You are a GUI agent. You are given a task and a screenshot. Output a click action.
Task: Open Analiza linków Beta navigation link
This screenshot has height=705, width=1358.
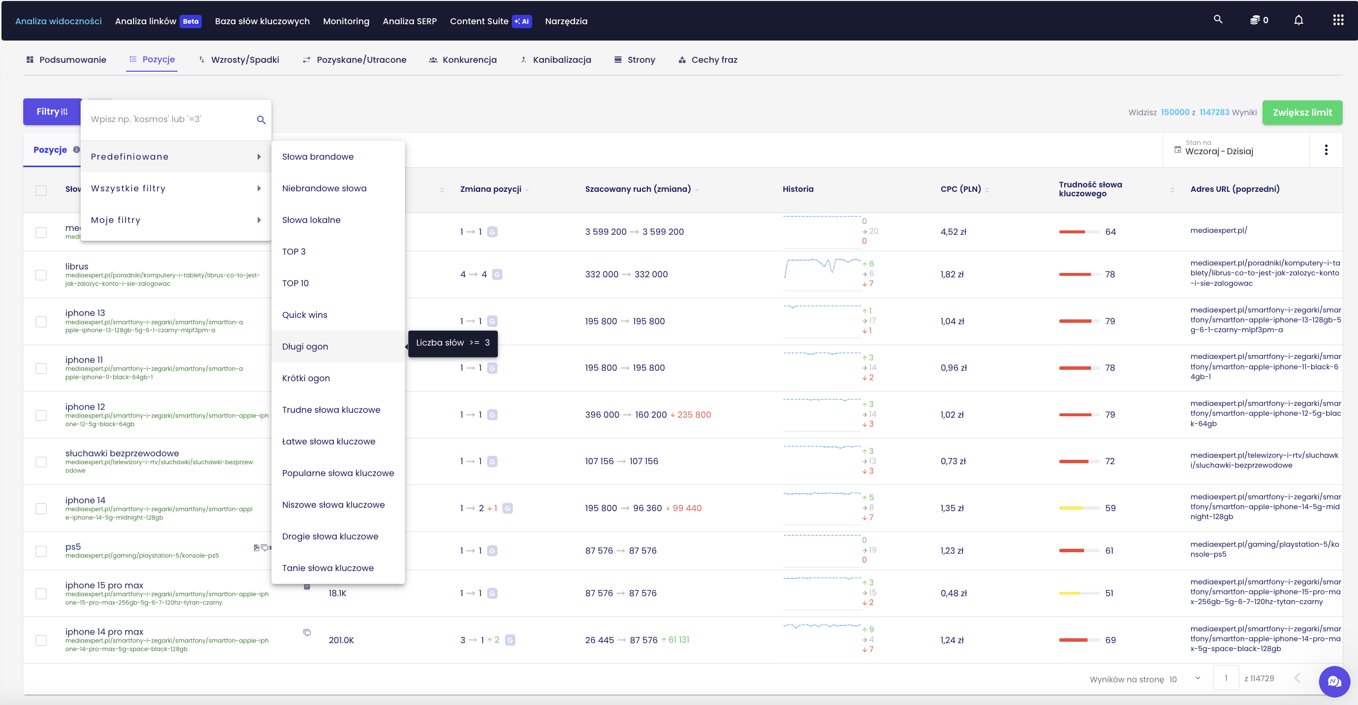tap(158, 21)
